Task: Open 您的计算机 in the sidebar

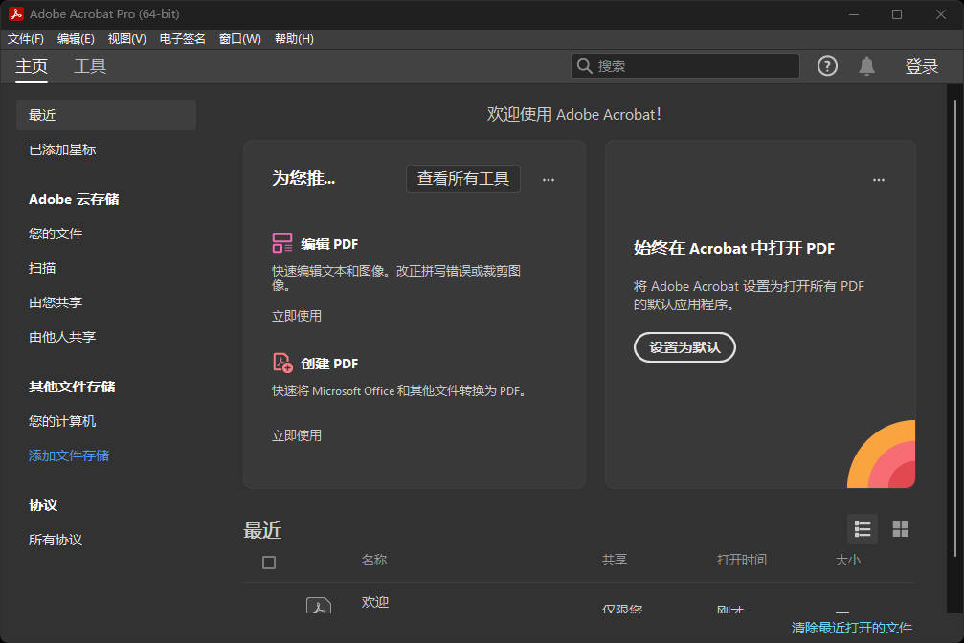Action: click(62, 421)
